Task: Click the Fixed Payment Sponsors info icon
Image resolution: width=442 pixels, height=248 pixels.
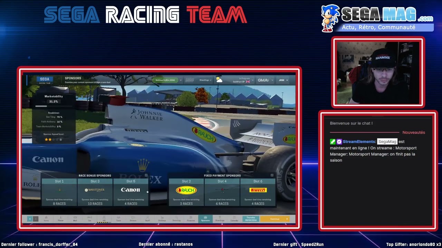Action: [x=272, y=175]
